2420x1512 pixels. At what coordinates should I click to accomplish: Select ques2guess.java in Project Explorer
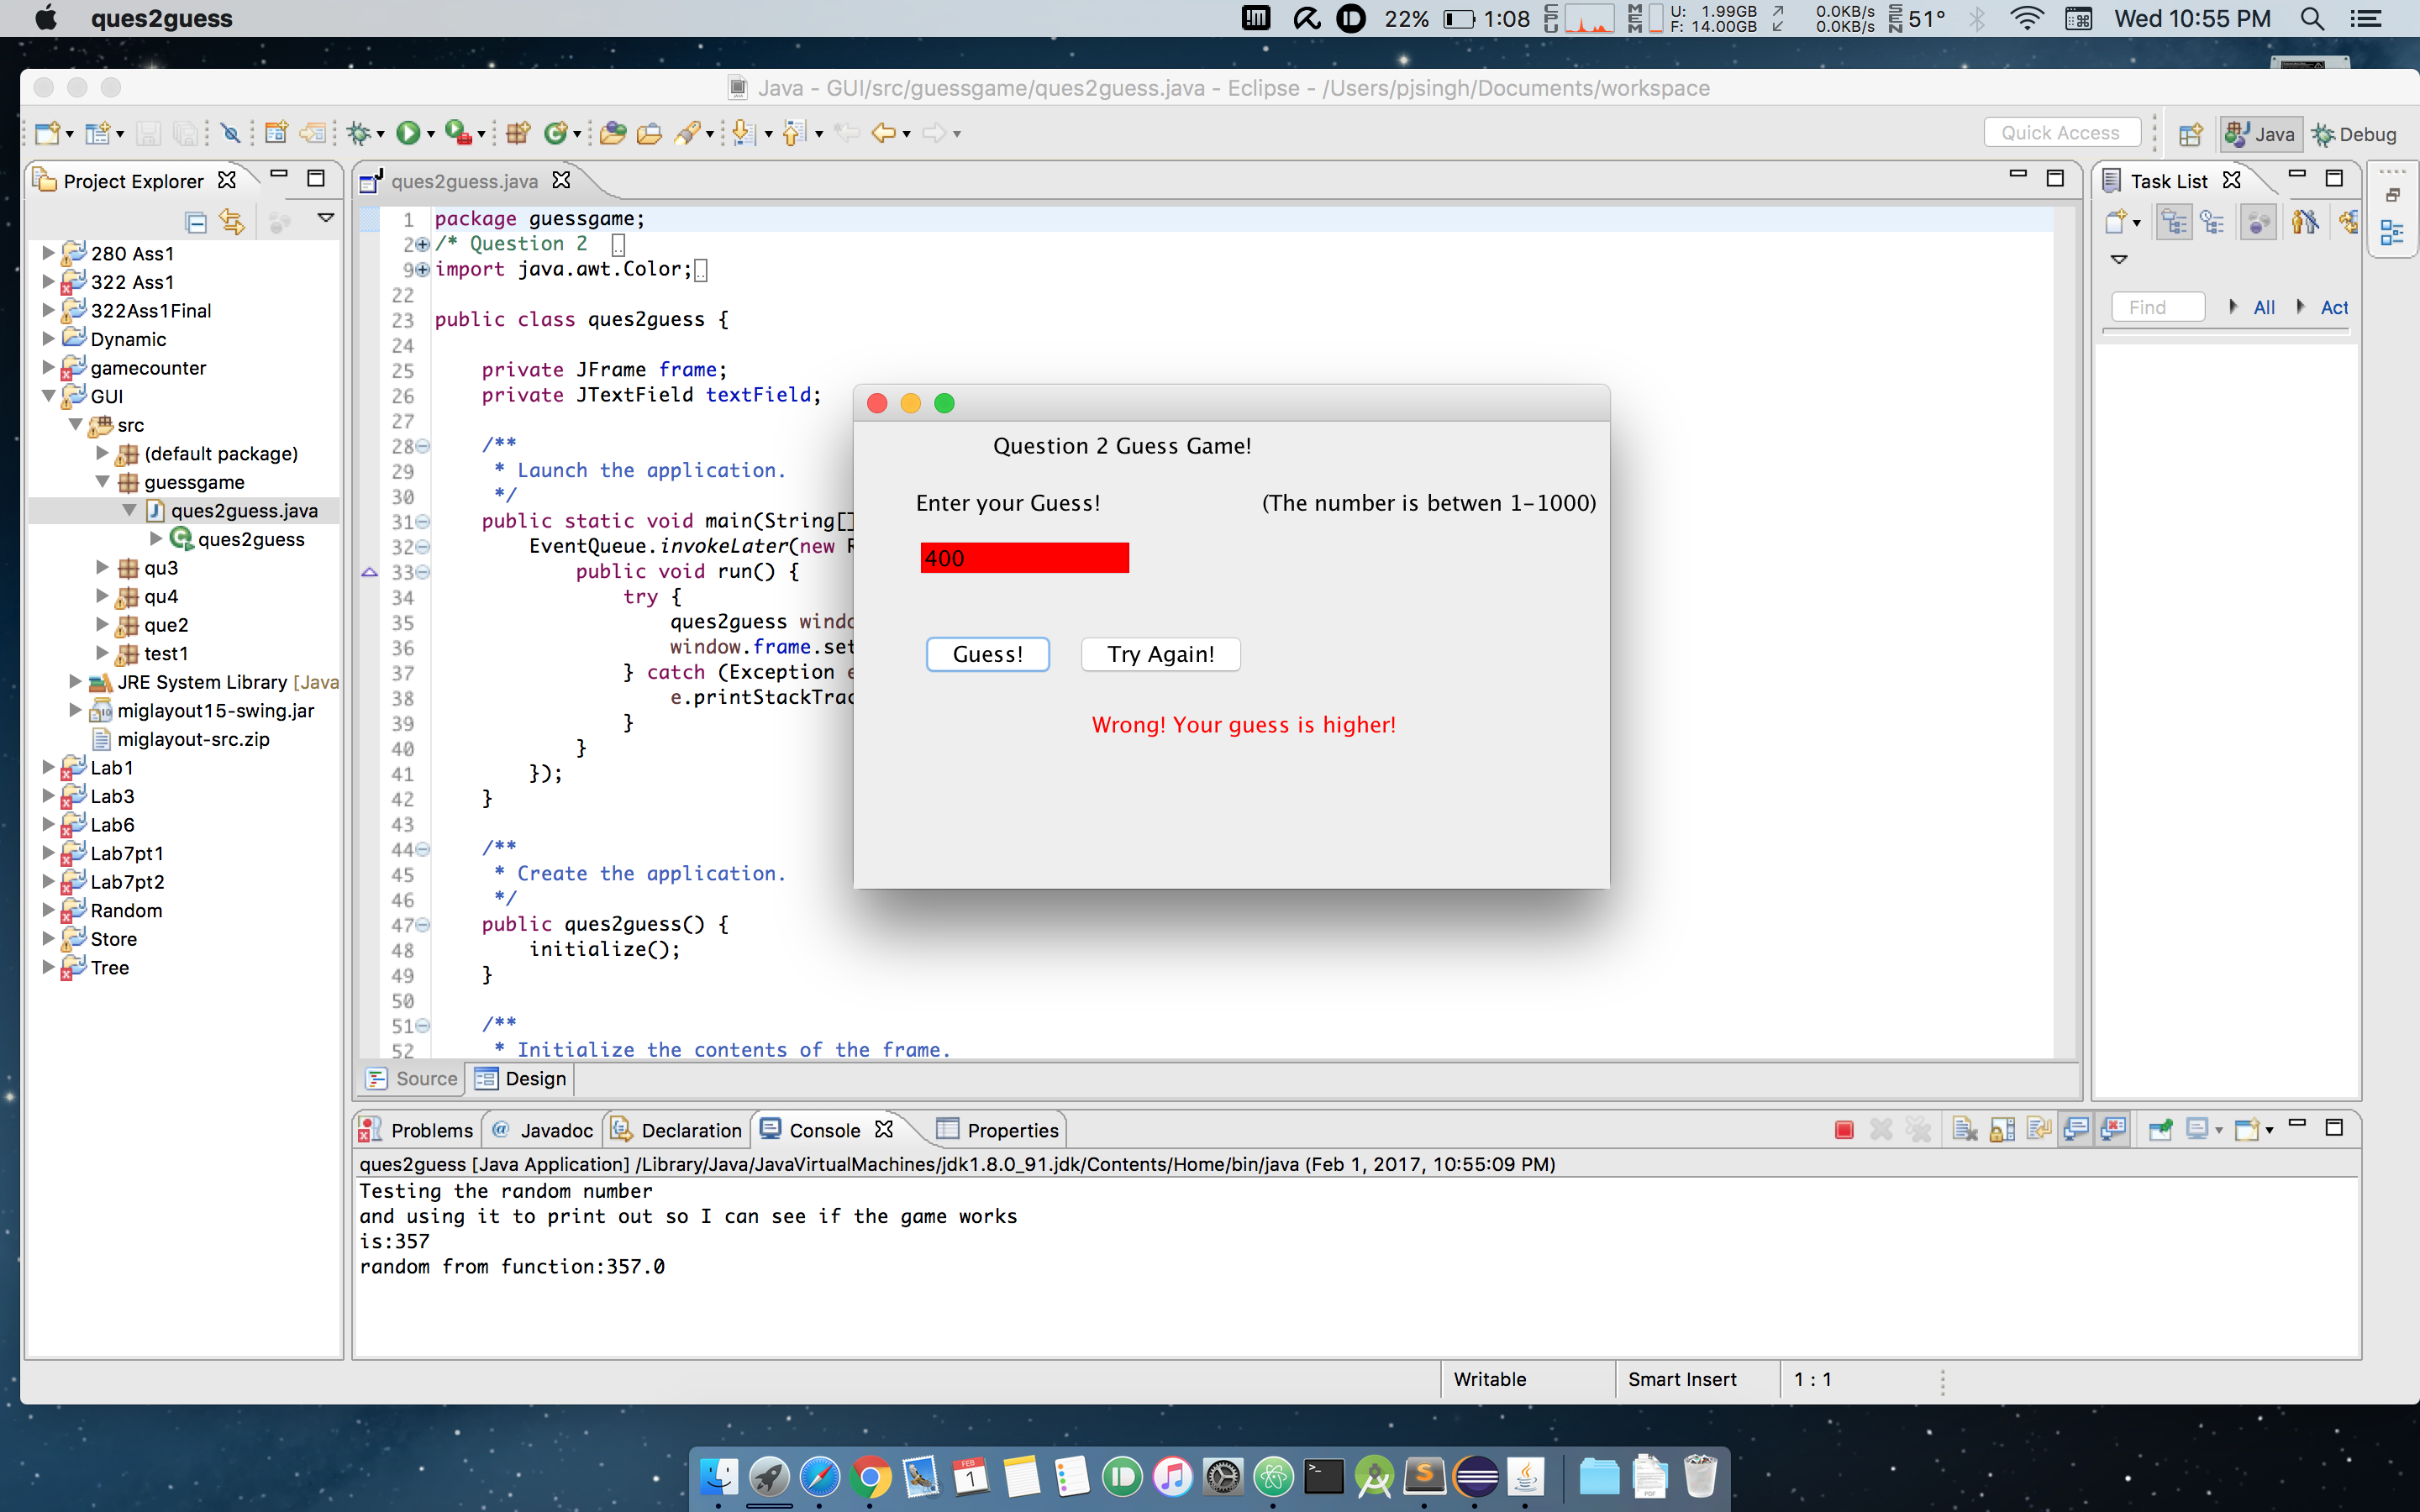[x=244, y=510]
